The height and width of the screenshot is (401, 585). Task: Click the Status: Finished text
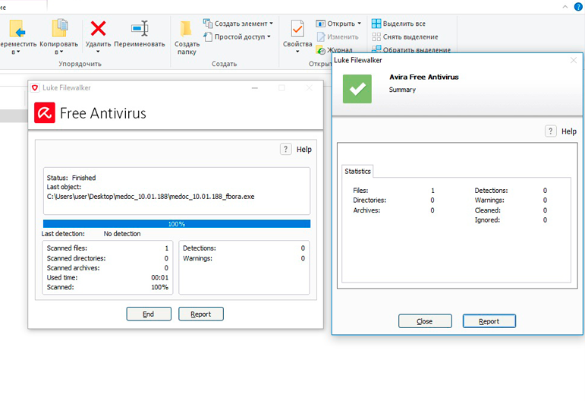click(71, 178)
